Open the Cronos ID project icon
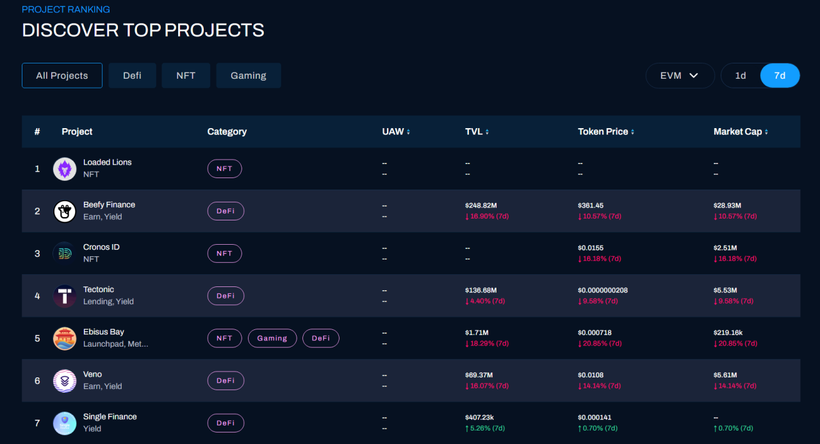Image resolution: width=820 pixels, height=444 pixels. (x=65, y=254)
